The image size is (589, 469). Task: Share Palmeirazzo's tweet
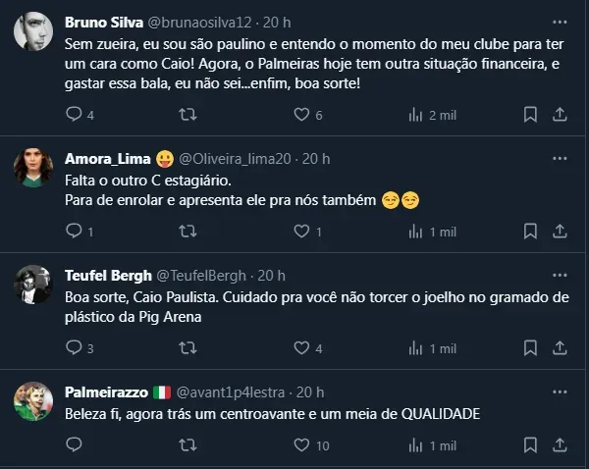(x=560, y=444)
